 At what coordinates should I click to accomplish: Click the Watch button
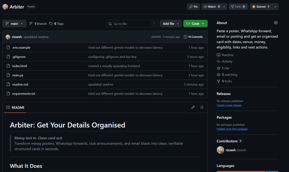coord(212,6)
